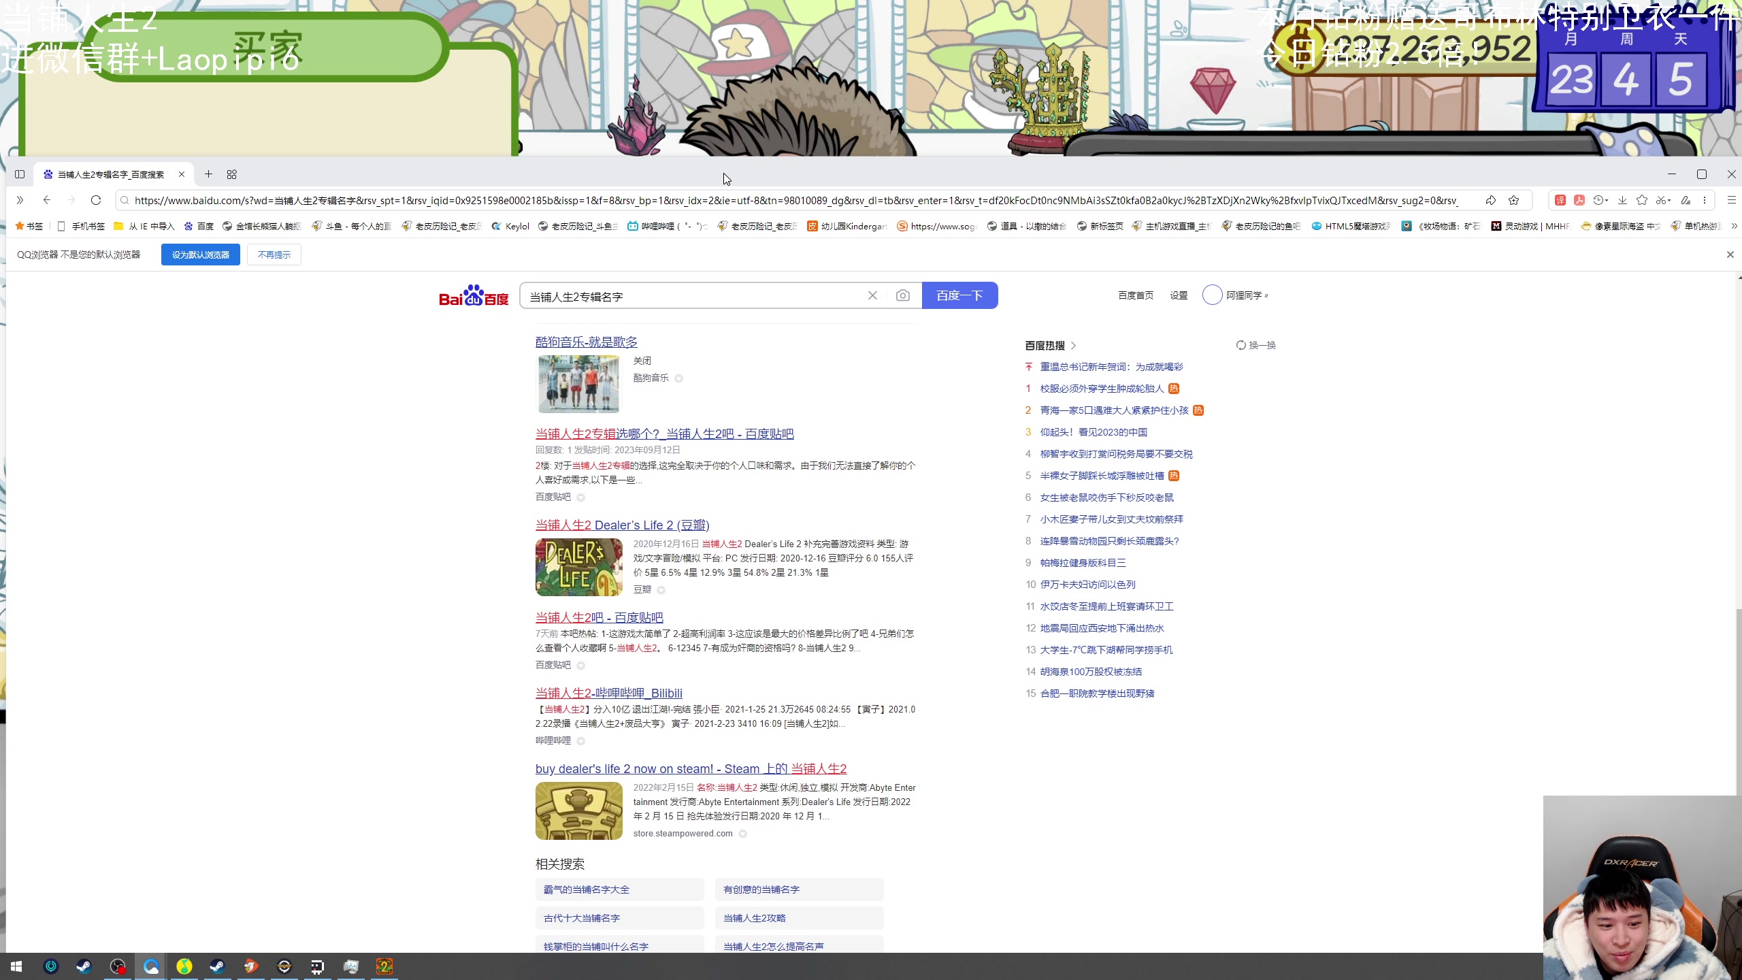Screen dimensions: 1742x980
Task: Open the tab grid overview icon
Action: click(x=232, y=174)
